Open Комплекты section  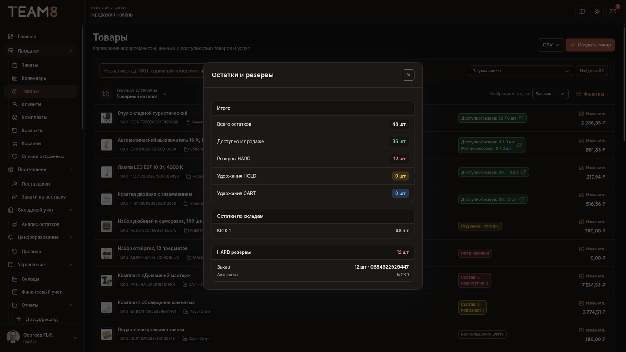tap(41, 117)
